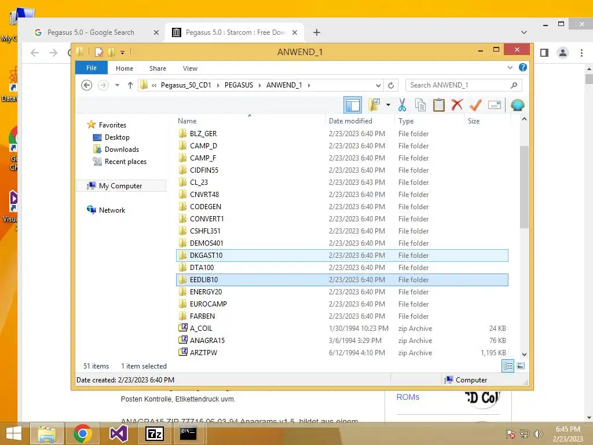Click the Properties quick access icon in the title bar
This screenshot has width=593, height=445.
coord(98,52)
